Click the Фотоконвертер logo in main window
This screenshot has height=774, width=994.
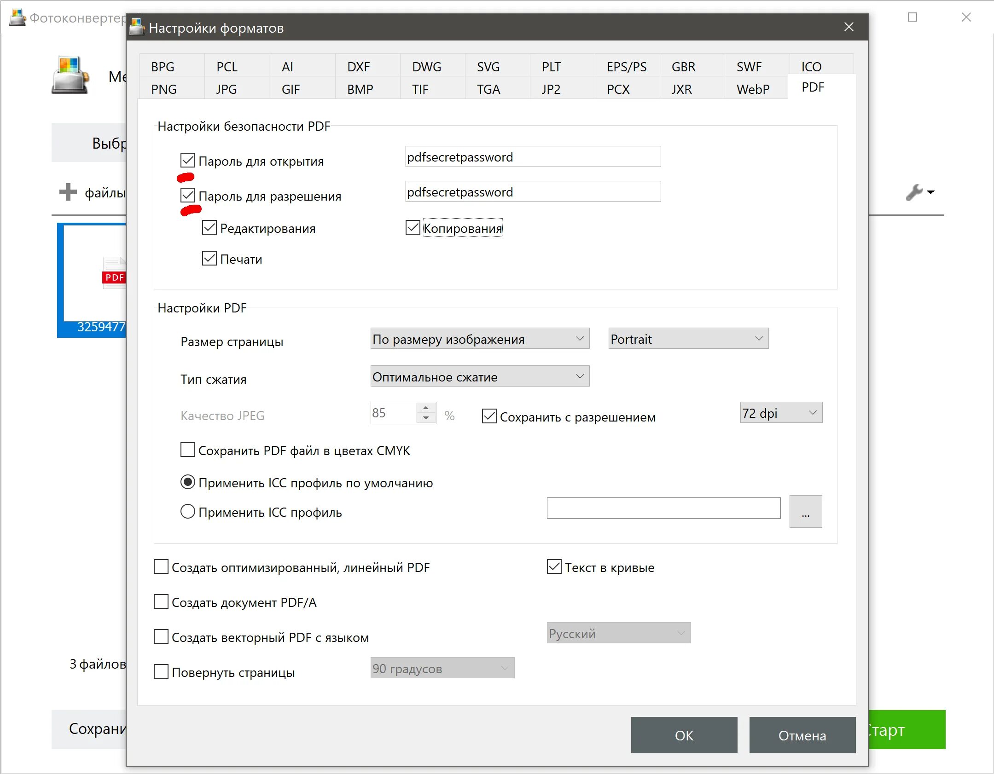coord(70,75)
